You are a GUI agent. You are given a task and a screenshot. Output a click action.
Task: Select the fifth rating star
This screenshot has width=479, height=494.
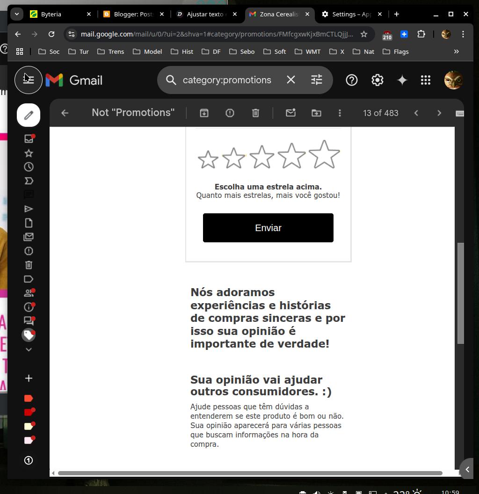point(324,155)
